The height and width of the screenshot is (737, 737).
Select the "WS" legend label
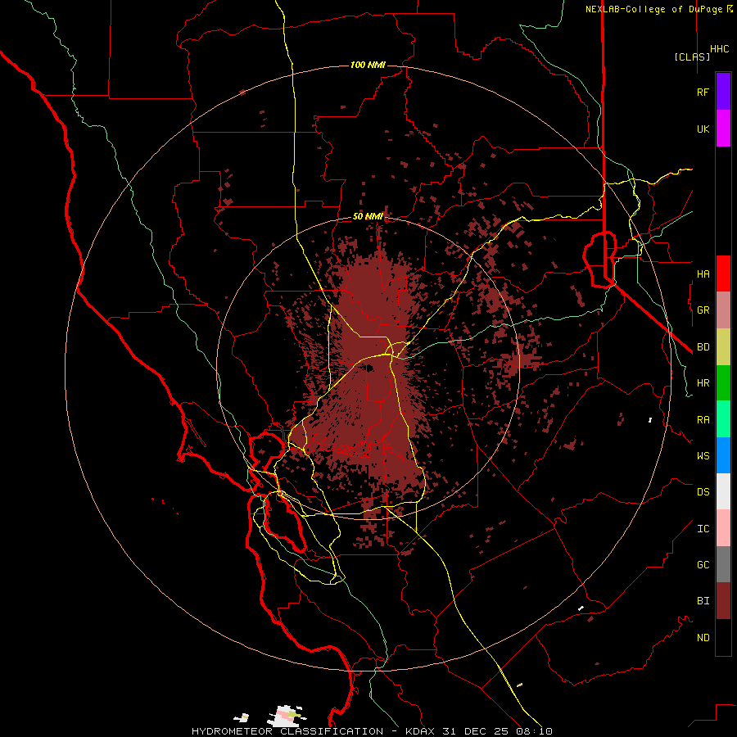[x=703, y=456]
